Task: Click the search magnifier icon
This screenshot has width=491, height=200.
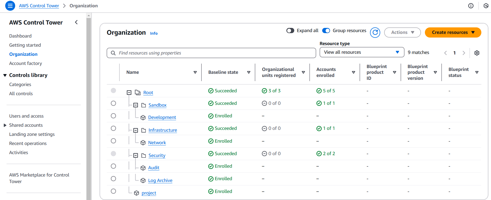Action: 113,53
